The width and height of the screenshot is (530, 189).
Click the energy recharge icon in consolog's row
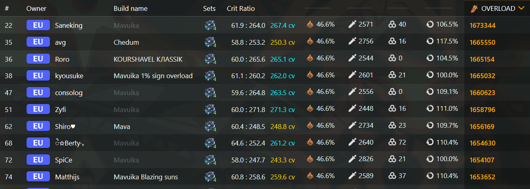tap(430, 92)
